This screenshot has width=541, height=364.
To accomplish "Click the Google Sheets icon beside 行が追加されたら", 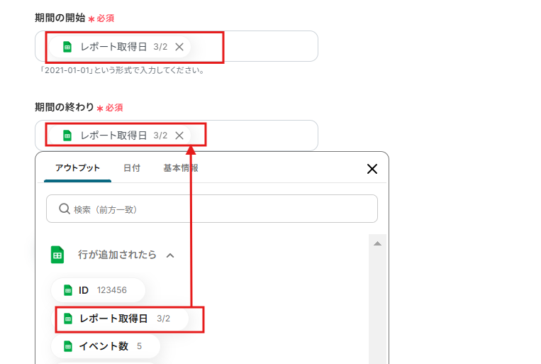I will click(x=57, y=255).
